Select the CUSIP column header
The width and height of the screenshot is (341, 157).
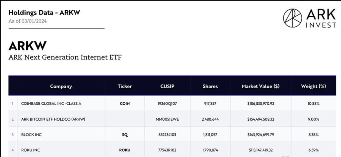(167, 86)
